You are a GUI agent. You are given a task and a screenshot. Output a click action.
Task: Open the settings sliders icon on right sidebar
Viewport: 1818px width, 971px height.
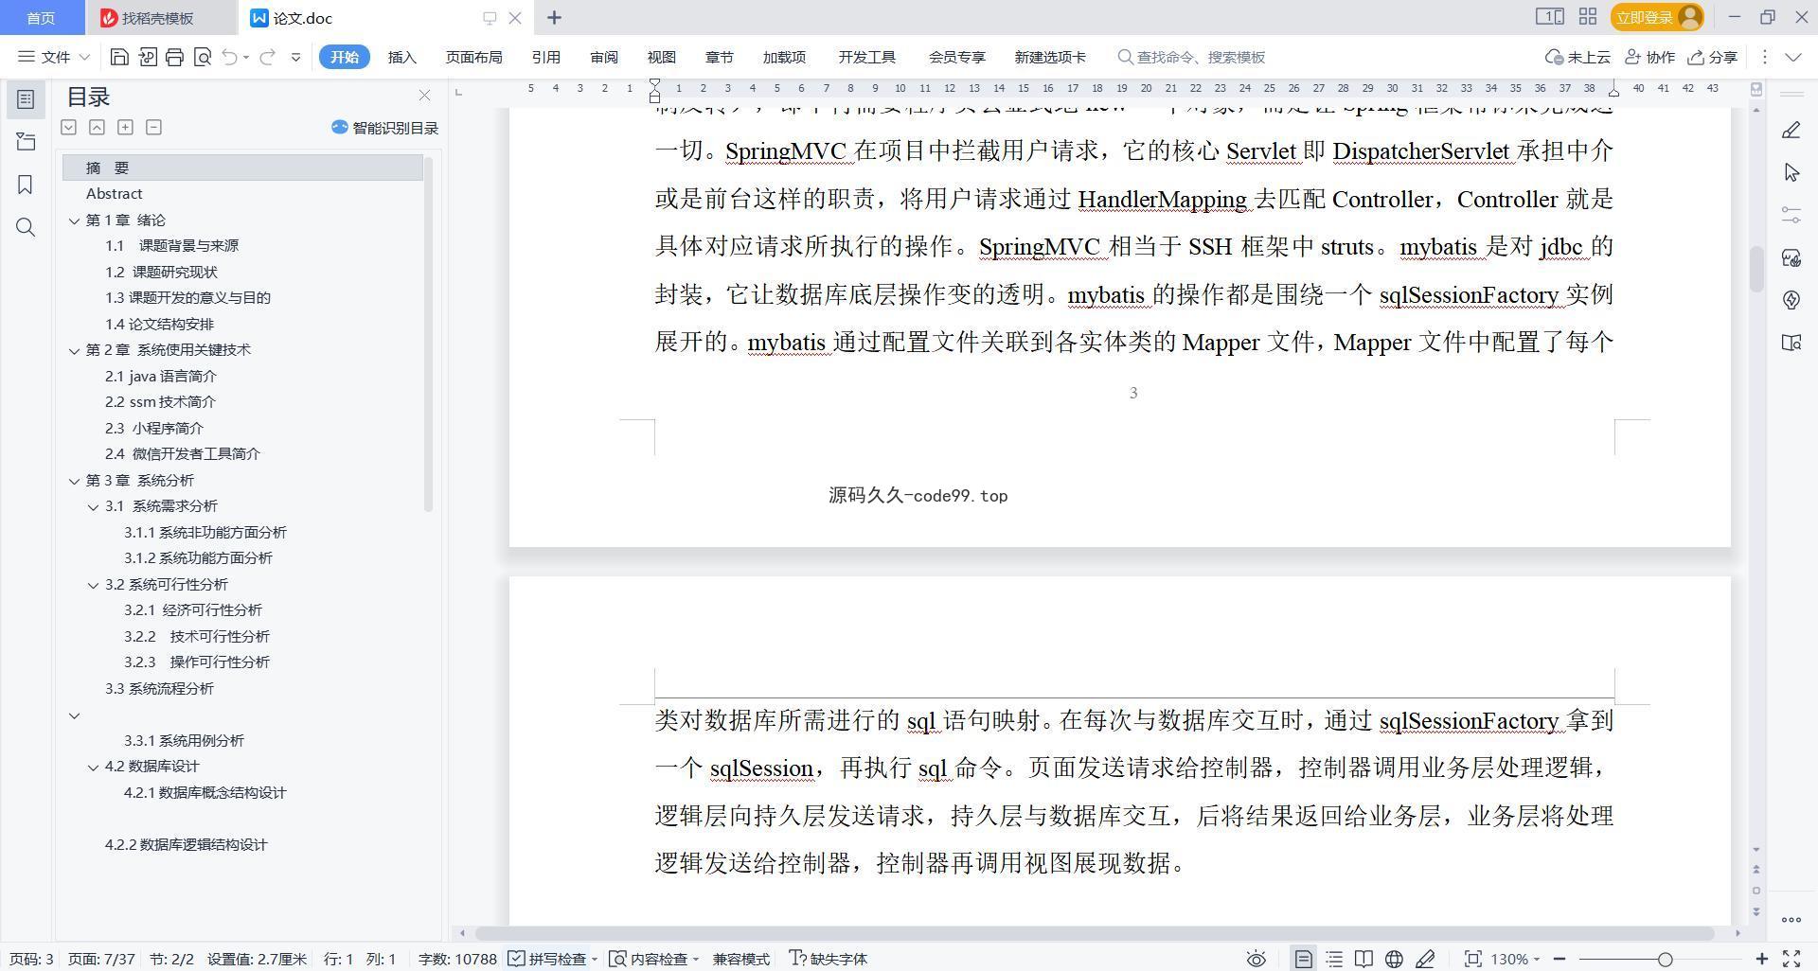pos(1791,215)
